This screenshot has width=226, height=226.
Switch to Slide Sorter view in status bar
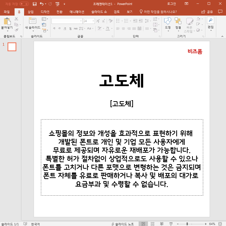(x=152, y=223)
